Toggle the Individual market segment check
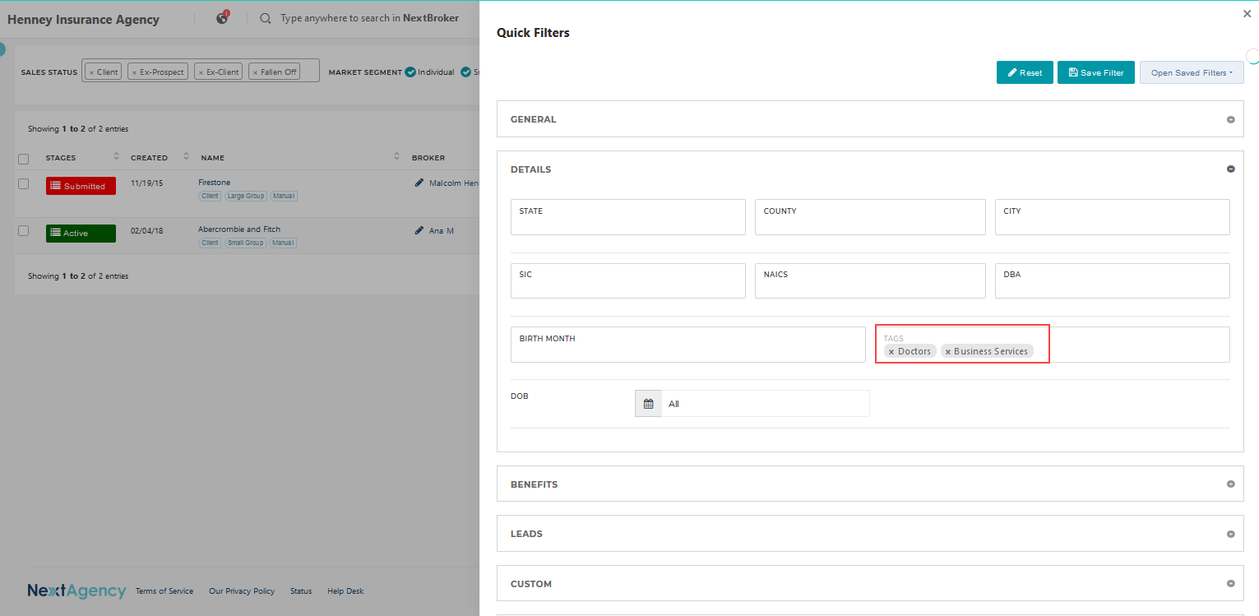The image size is (1259, 616). point(410,72)
